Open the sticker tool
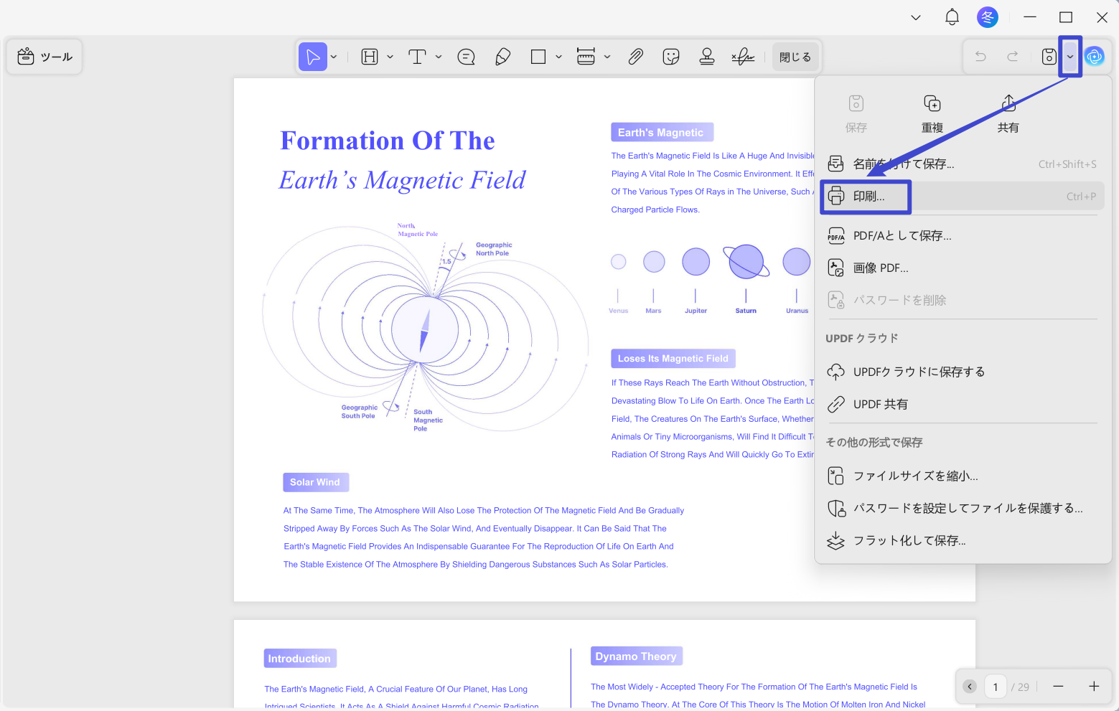Image resolution: width=1119 pixels, height=711 pixels. (x=671, y=57)
